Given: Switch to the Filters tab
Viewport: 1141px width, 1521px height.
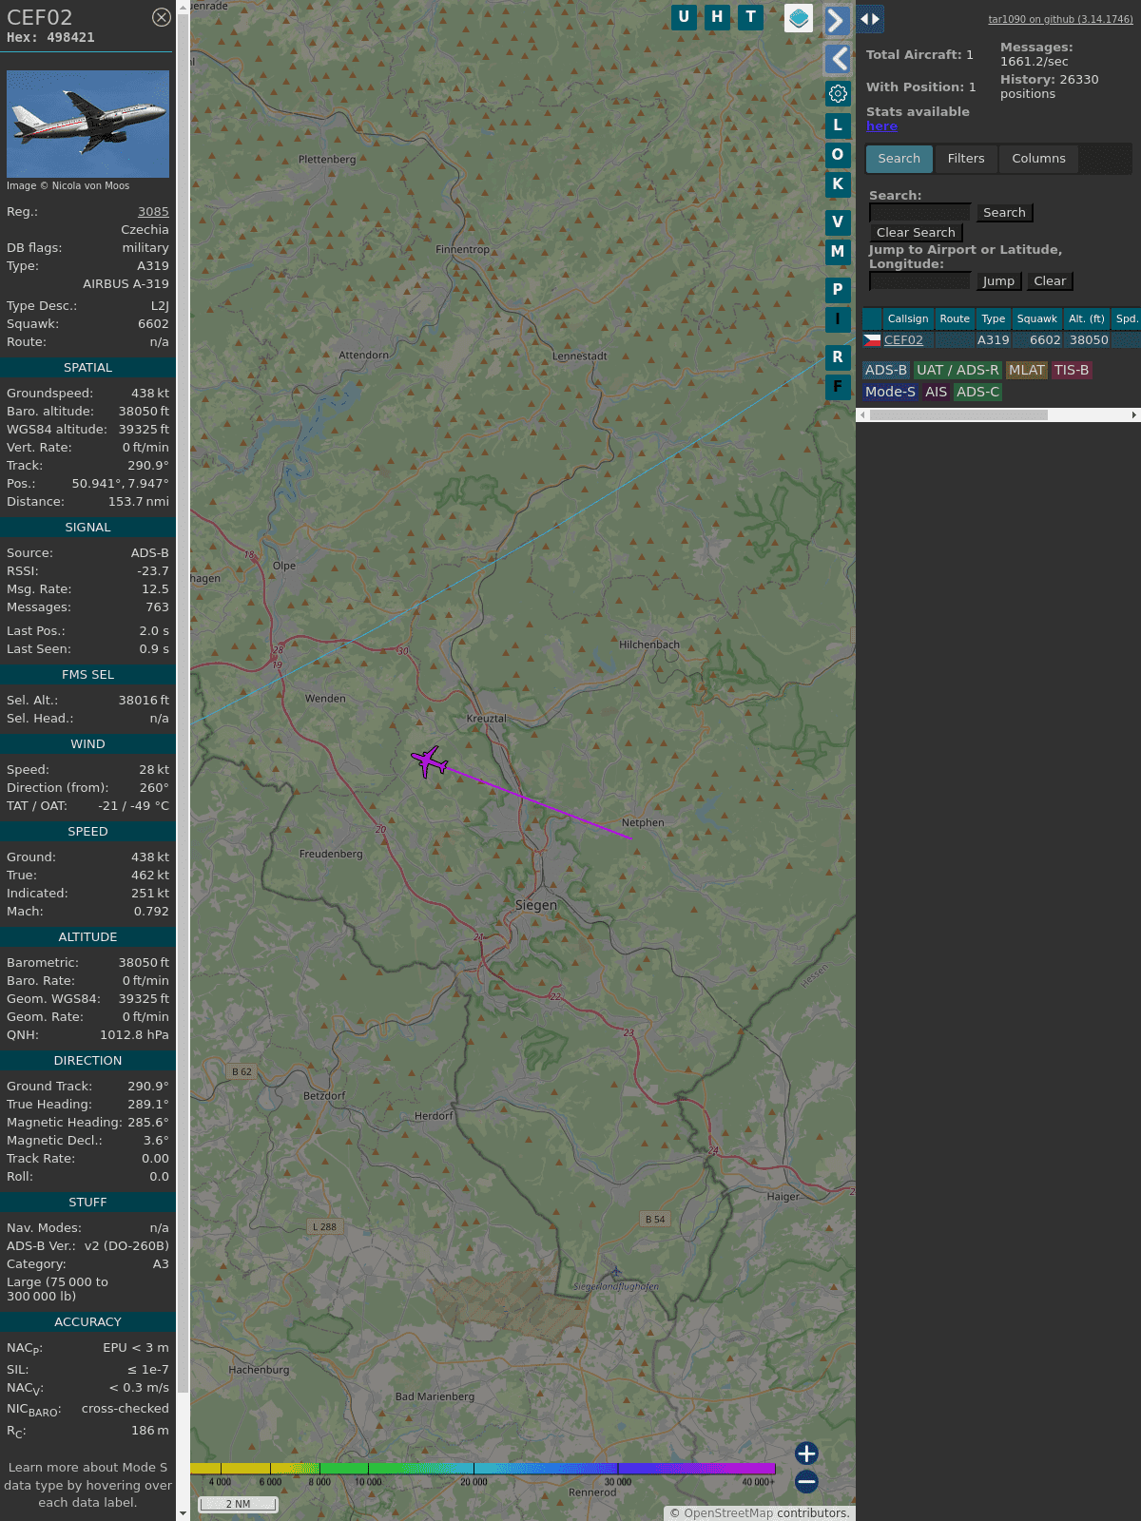Looking at the screenshot, I should 966,159.
